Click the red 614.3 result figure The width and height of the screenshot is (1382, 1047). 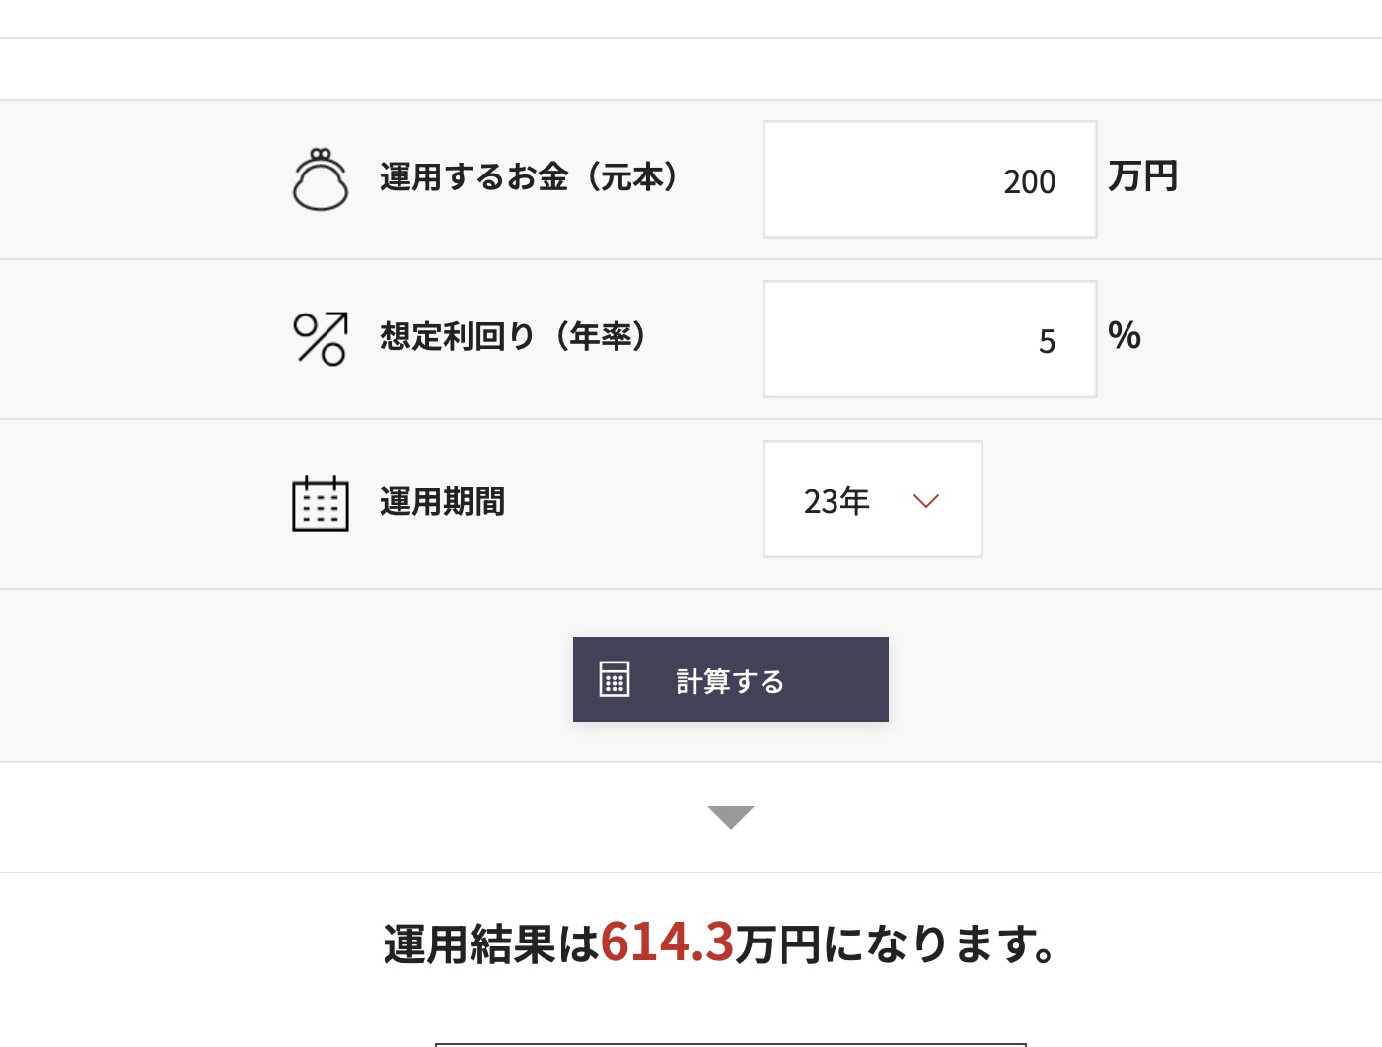[x=668, y=942]
